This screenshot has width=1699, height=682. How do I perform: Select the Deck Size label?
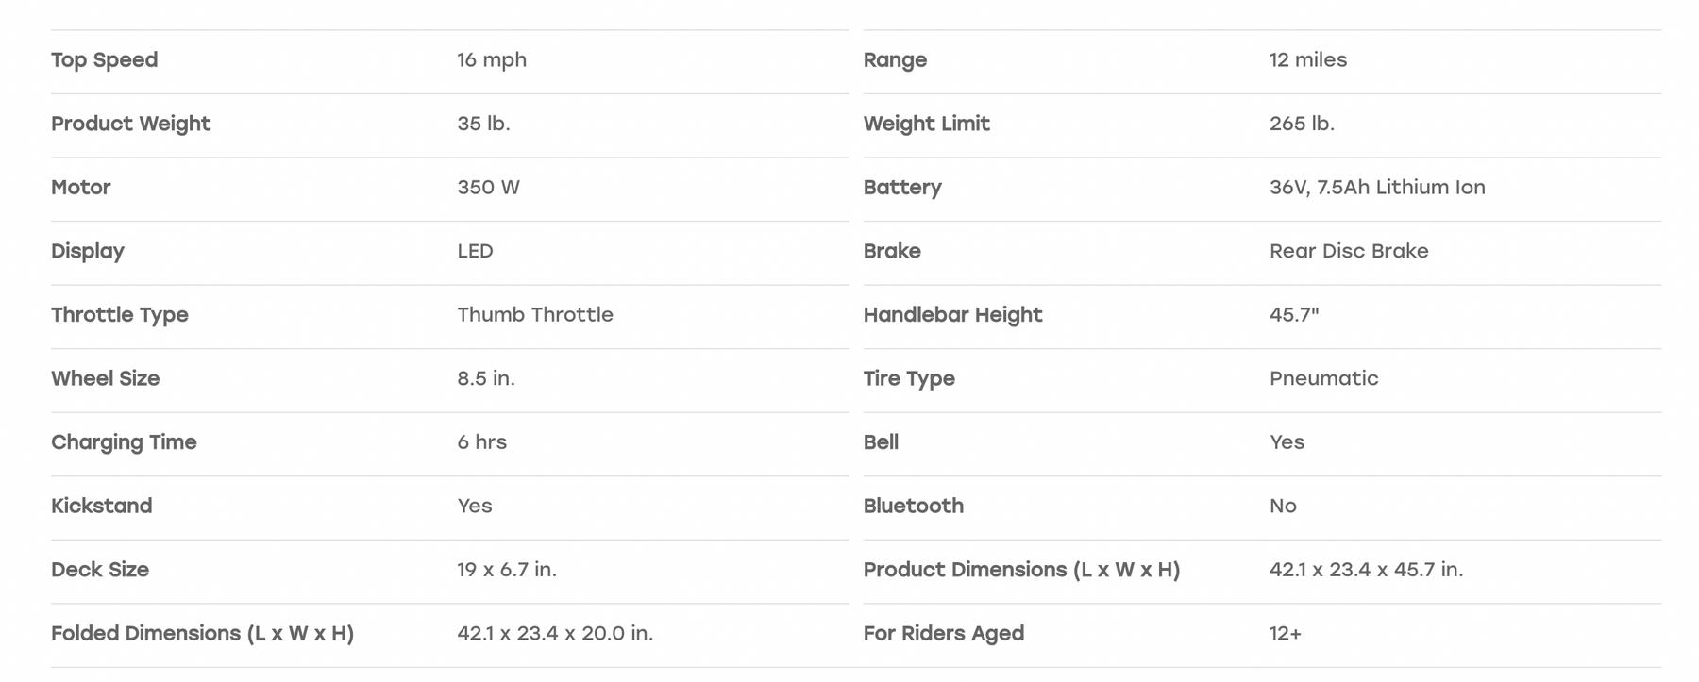click(100, 570)
